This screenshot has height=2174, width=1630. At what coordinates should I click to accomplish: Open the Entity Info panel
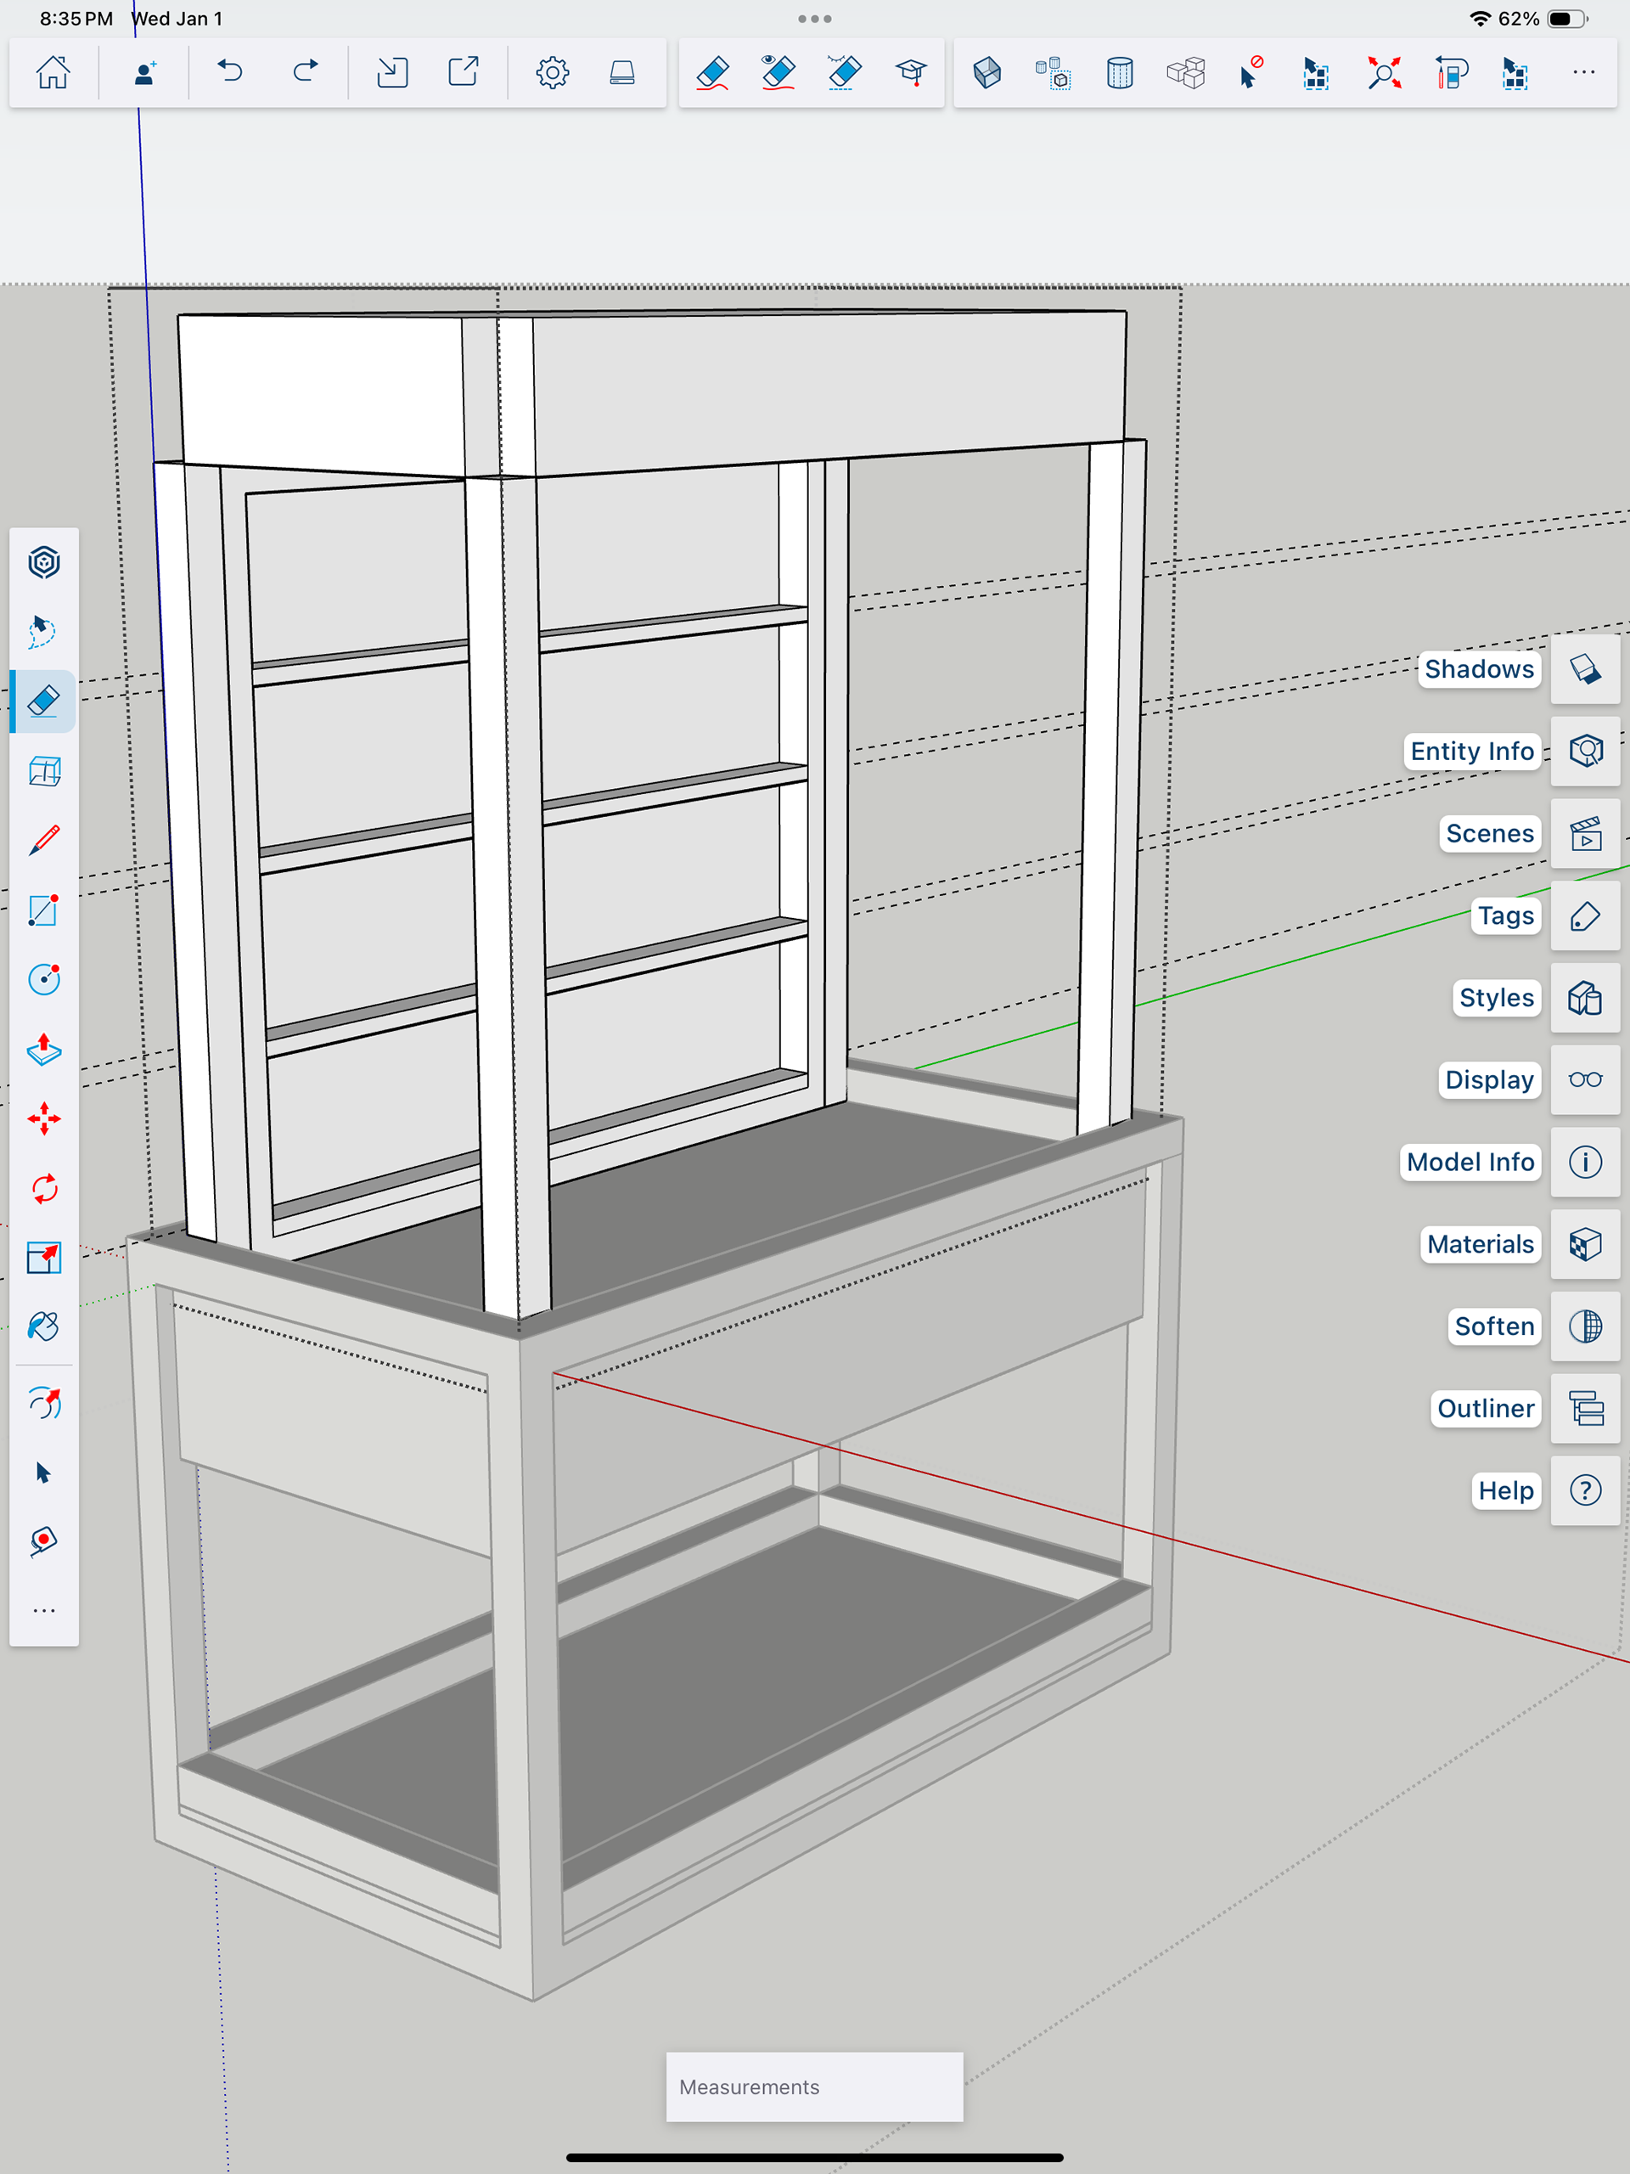click(x=1585, y=751)
